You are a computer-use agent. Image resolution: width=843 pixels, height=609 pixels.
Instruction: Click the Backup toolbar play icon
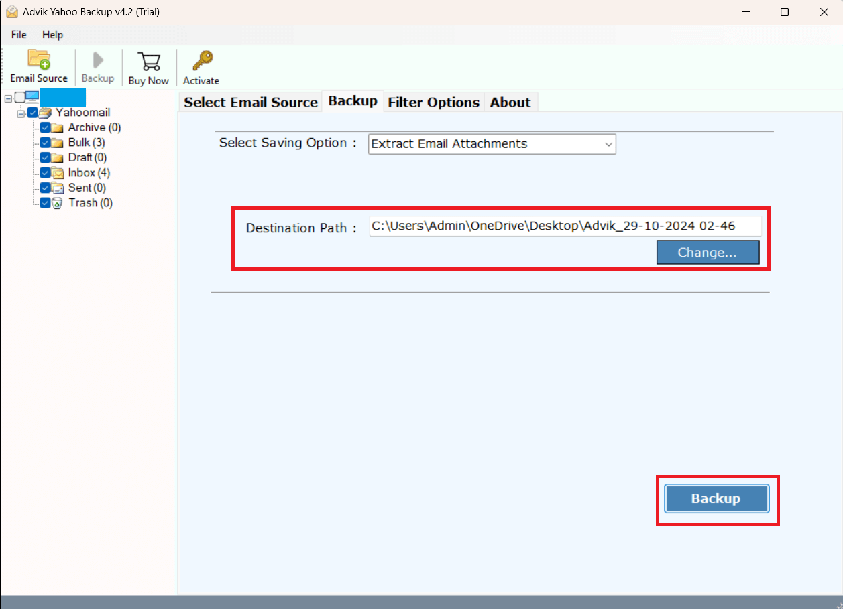[x=97, y=60]
